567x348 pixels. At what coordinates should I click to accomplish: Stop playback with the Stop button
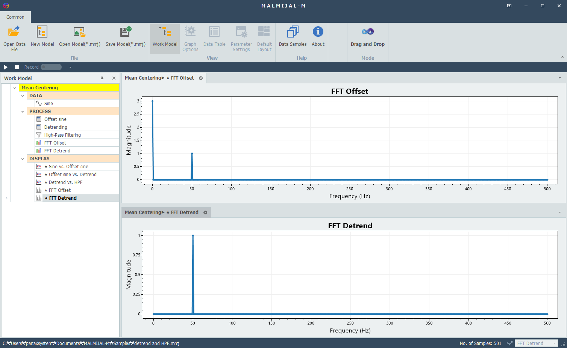(17, 67)
